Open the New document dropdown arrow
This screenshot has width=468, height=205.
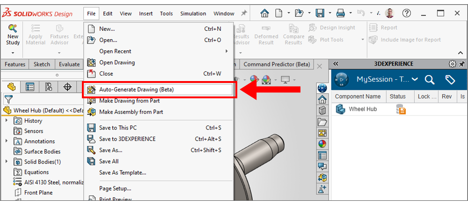(x=289, y=13)
